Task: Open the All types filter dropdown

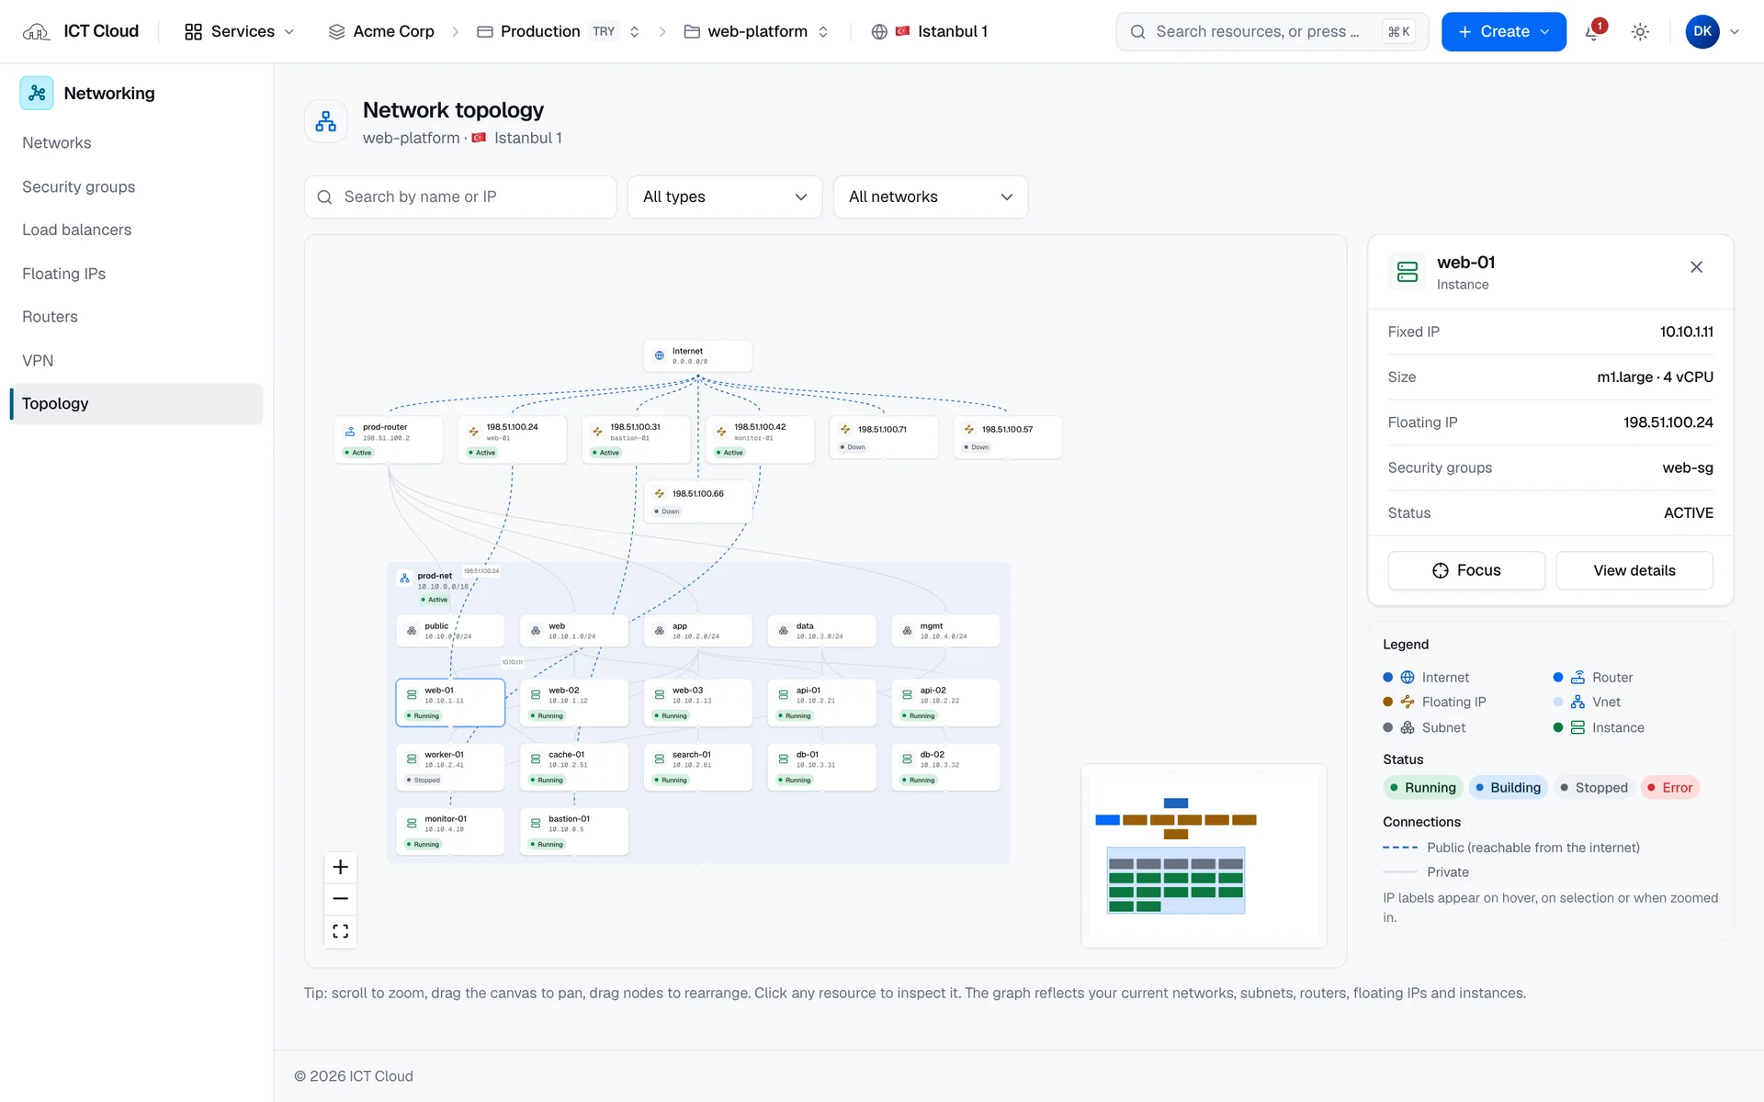Action: point(725,197)
